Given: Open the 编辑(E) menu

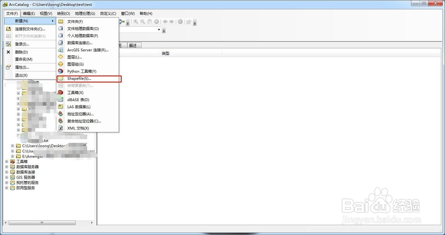Looking at the screenshot, I should pyautogui.click(x=28, y=13).
